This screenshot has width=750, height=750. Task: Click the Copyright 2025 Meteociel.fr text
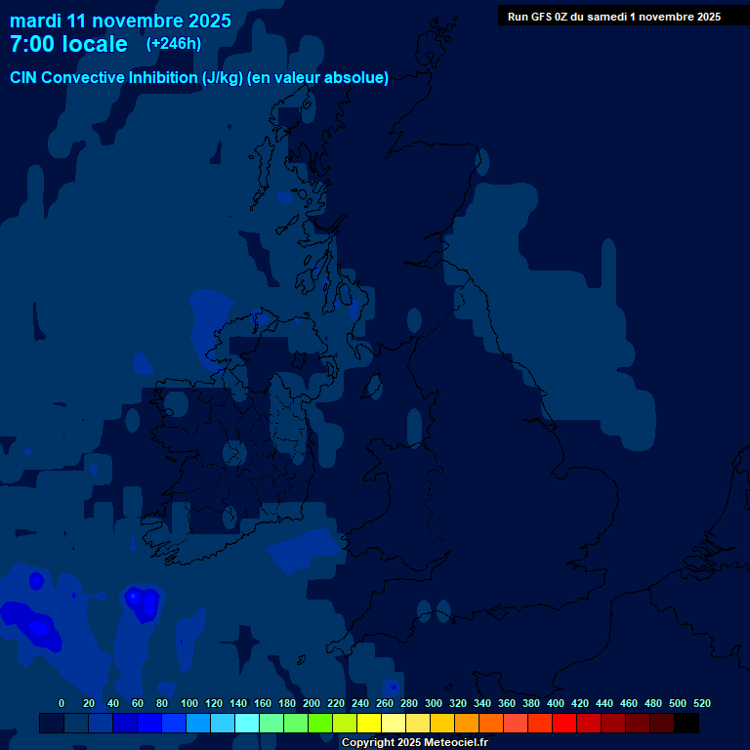click(x=414, y=743)
